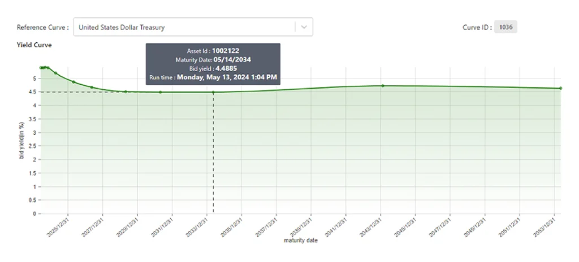The height and width of the screenshot is (262, 579).
Task: Expand the Reference Curve dropdown arrow
Action: (304, 27)
